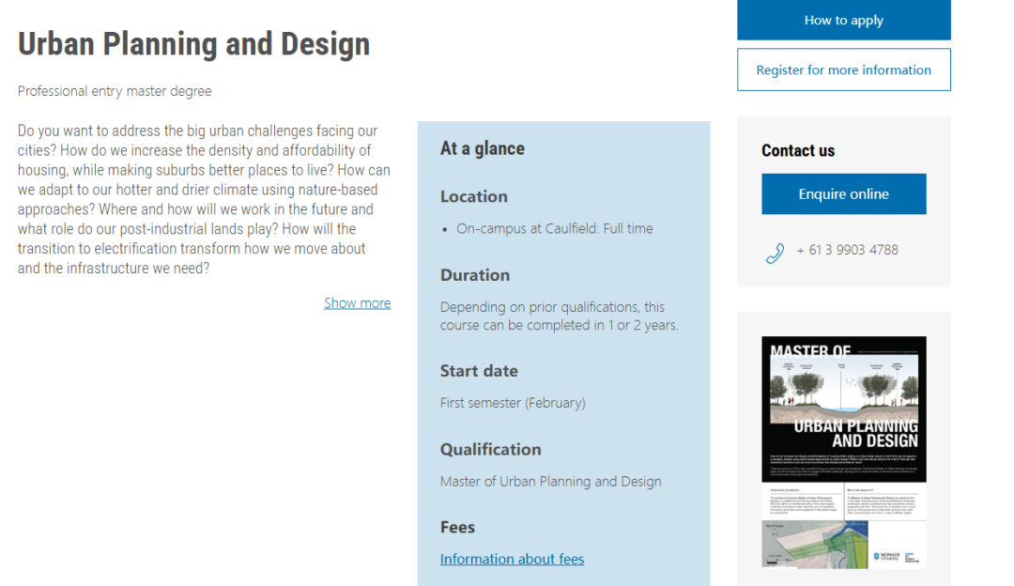Click the Duration heading
The height and width of the screenshot is (586, 1014).
475,275
